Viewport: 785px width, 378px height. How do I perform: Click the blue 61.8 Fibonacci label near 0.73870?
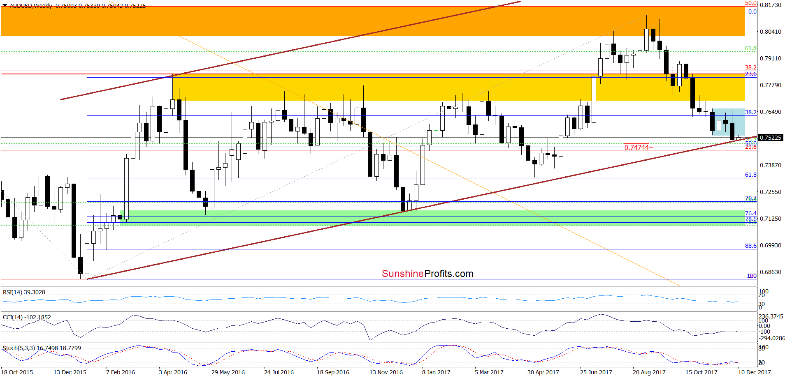pyautogui.click(x=751, y=175)
